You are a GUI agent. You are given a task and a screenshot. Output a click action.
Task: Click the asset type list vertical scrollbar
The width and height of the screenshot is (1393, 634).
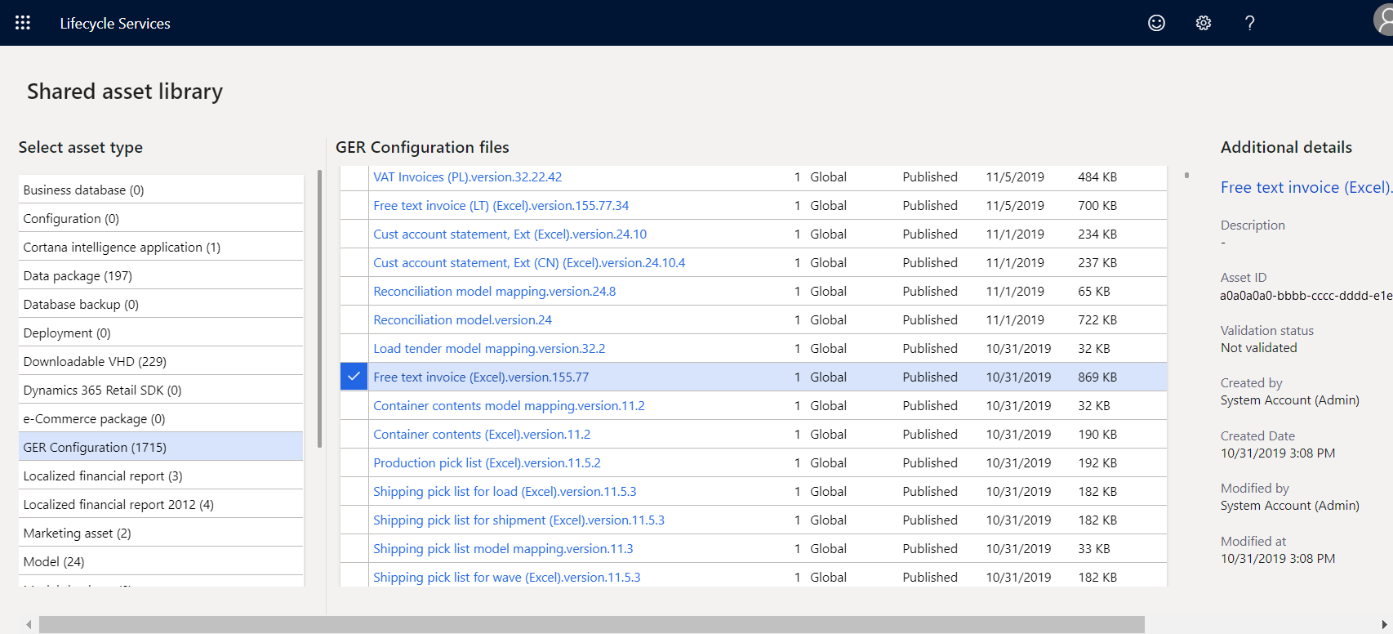pos(319,309)
